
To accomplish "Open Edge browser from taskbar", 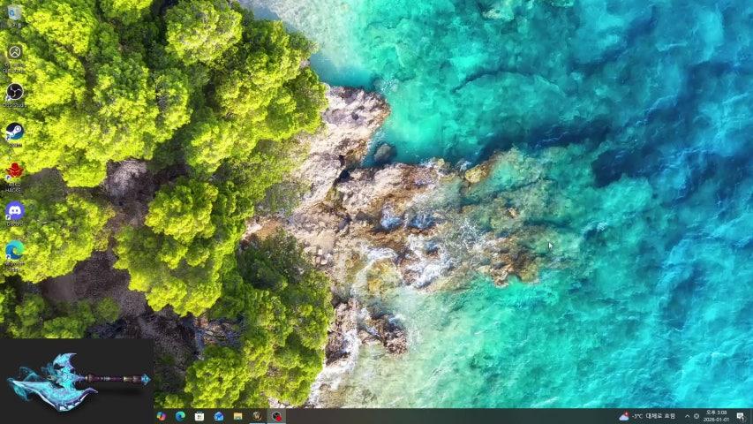I will (x=181, y=416).
